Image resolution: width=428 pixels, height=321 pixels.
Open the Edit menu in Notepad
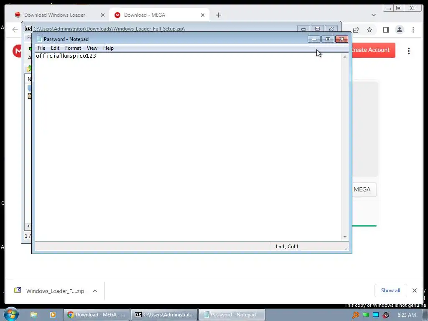55,48
